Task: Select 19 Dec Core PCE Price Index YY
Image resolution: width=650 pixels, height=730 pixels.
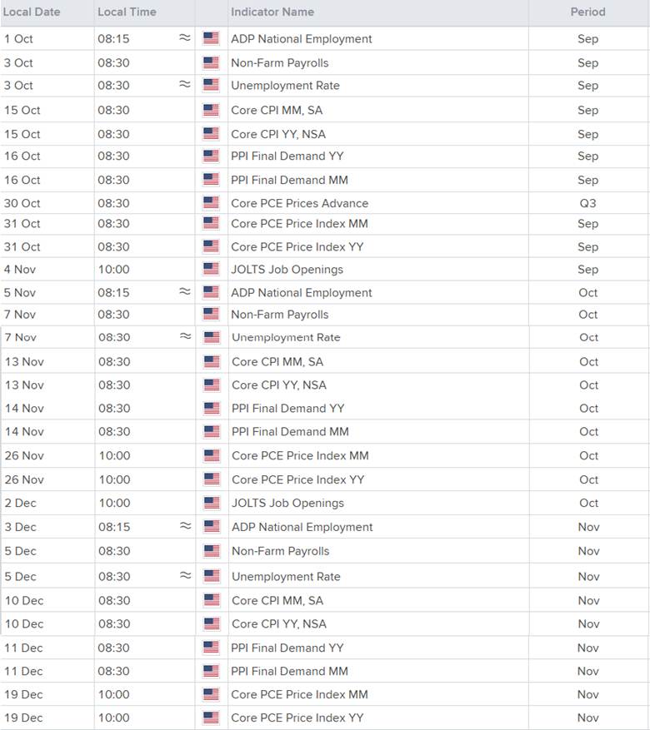Action: click(x=299, y=718)
